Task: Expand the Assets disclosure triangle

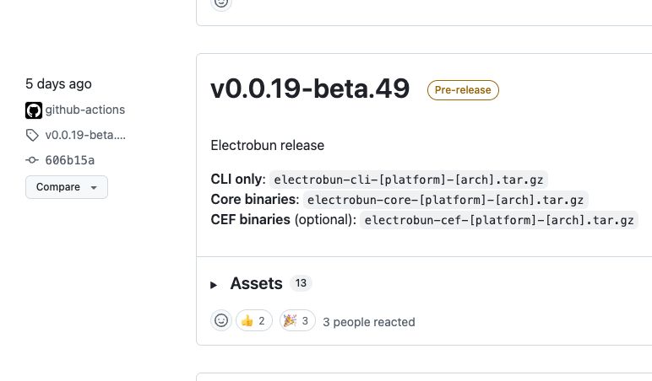Action: click(214, 285)
